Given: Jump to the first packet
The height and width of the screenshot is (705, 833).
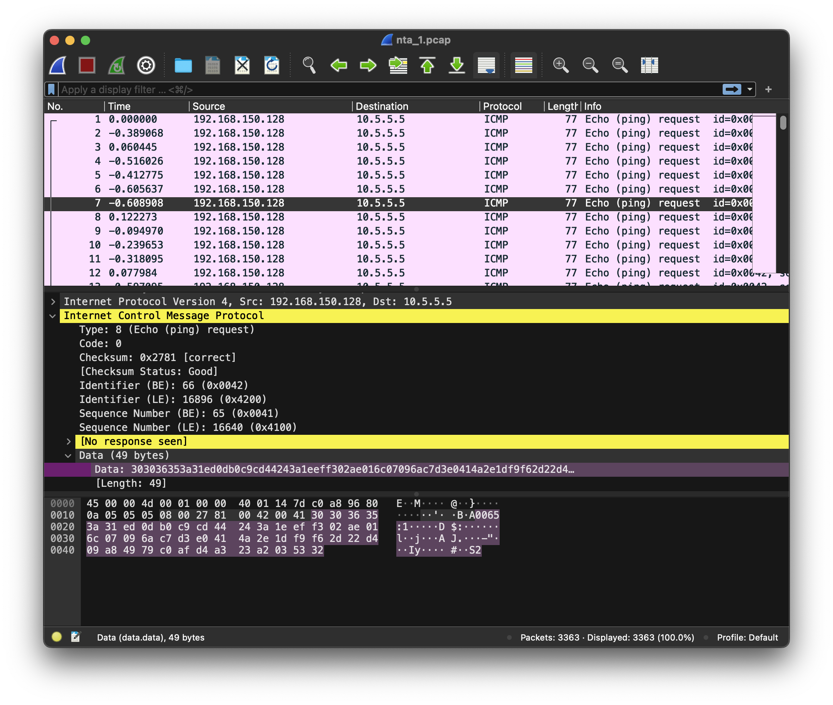Looking at the screenshot, I should pyautogui.click(x=427, y=65).
